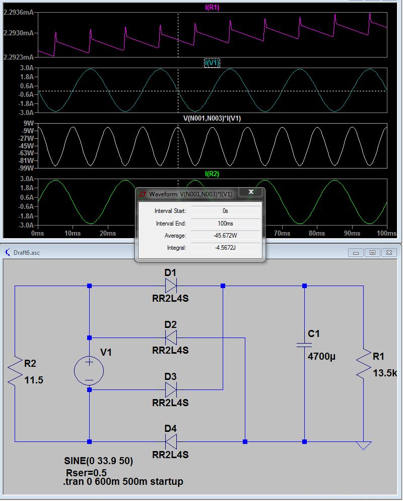Screen dimensions: 403x501
Task: Click the 11.5 resistor value of R2
Action: 34,380
